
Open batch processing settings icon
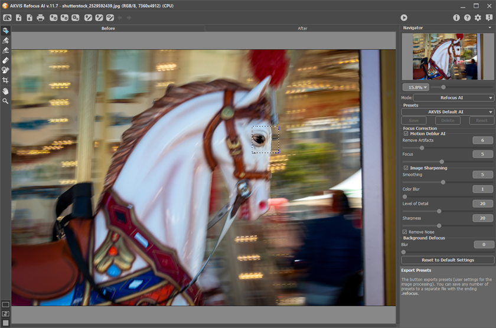click(76, 18)
